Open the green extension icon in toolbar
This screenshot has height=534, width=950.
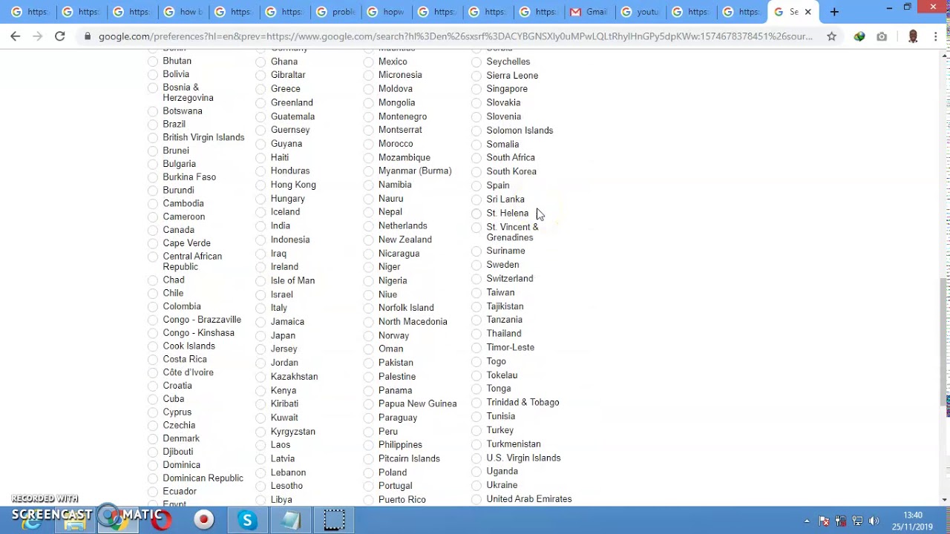pyautogui.click(x=859, y=36)
